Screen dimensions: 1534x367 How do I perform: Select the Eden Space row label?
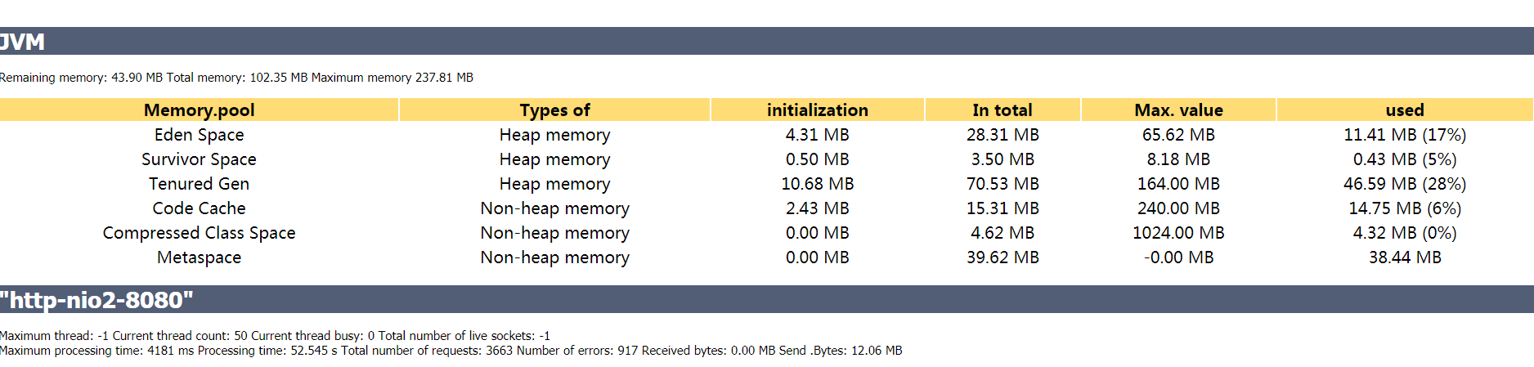pyautogui.click(x=199, y=135)
